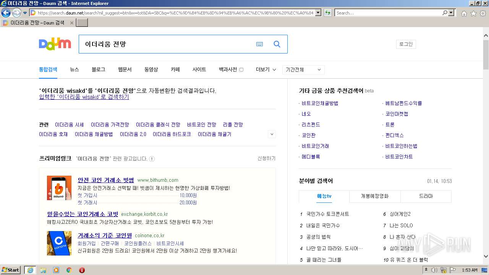The width and height of the screenshot is (489, 275).
Task: Open the IE search provider dropdown
Action: click(452, 13)
